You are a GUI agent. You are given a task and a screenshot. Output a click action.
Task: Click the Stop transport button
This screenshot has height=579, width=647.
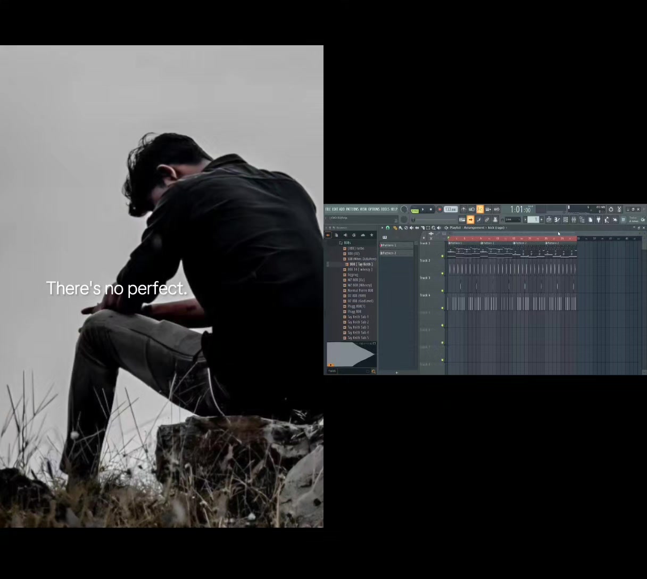click(x=431, y=209)
